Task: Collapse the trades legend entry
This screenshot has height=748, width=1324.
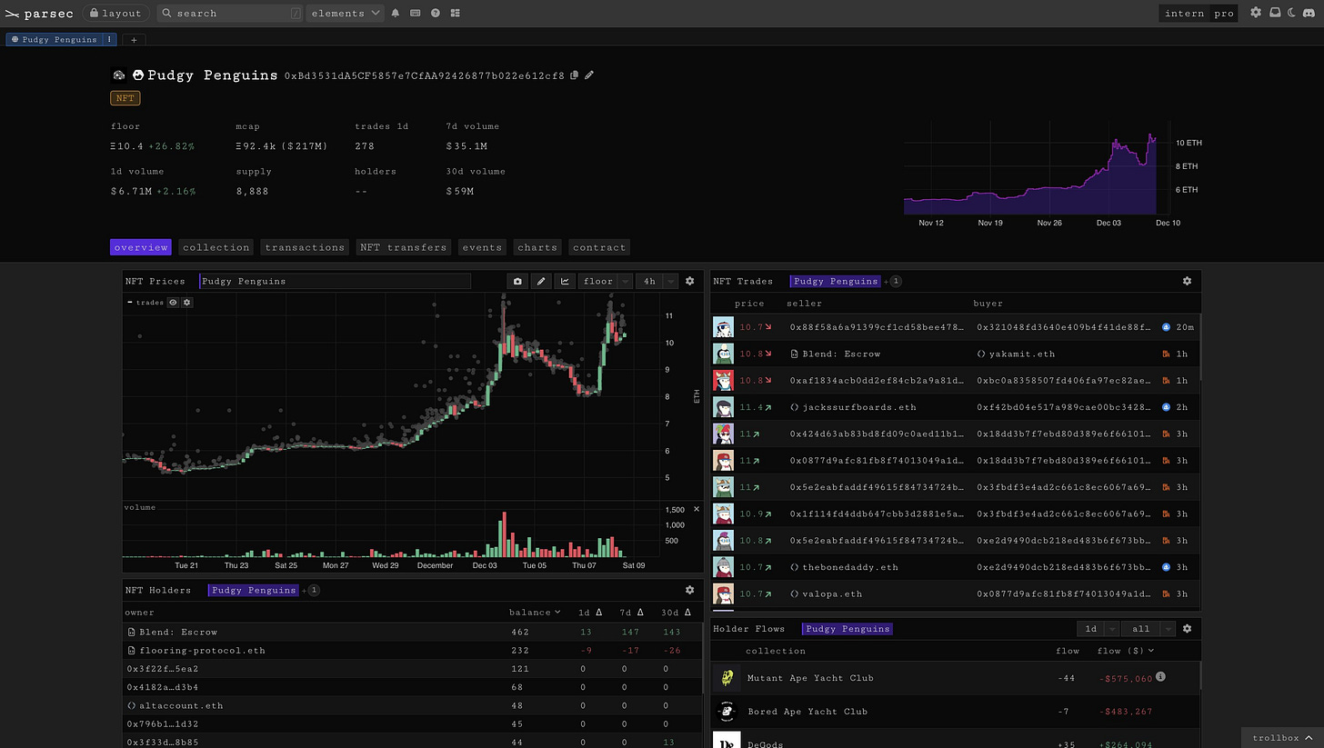Action: pyautogui.click(x=130, y=303)
